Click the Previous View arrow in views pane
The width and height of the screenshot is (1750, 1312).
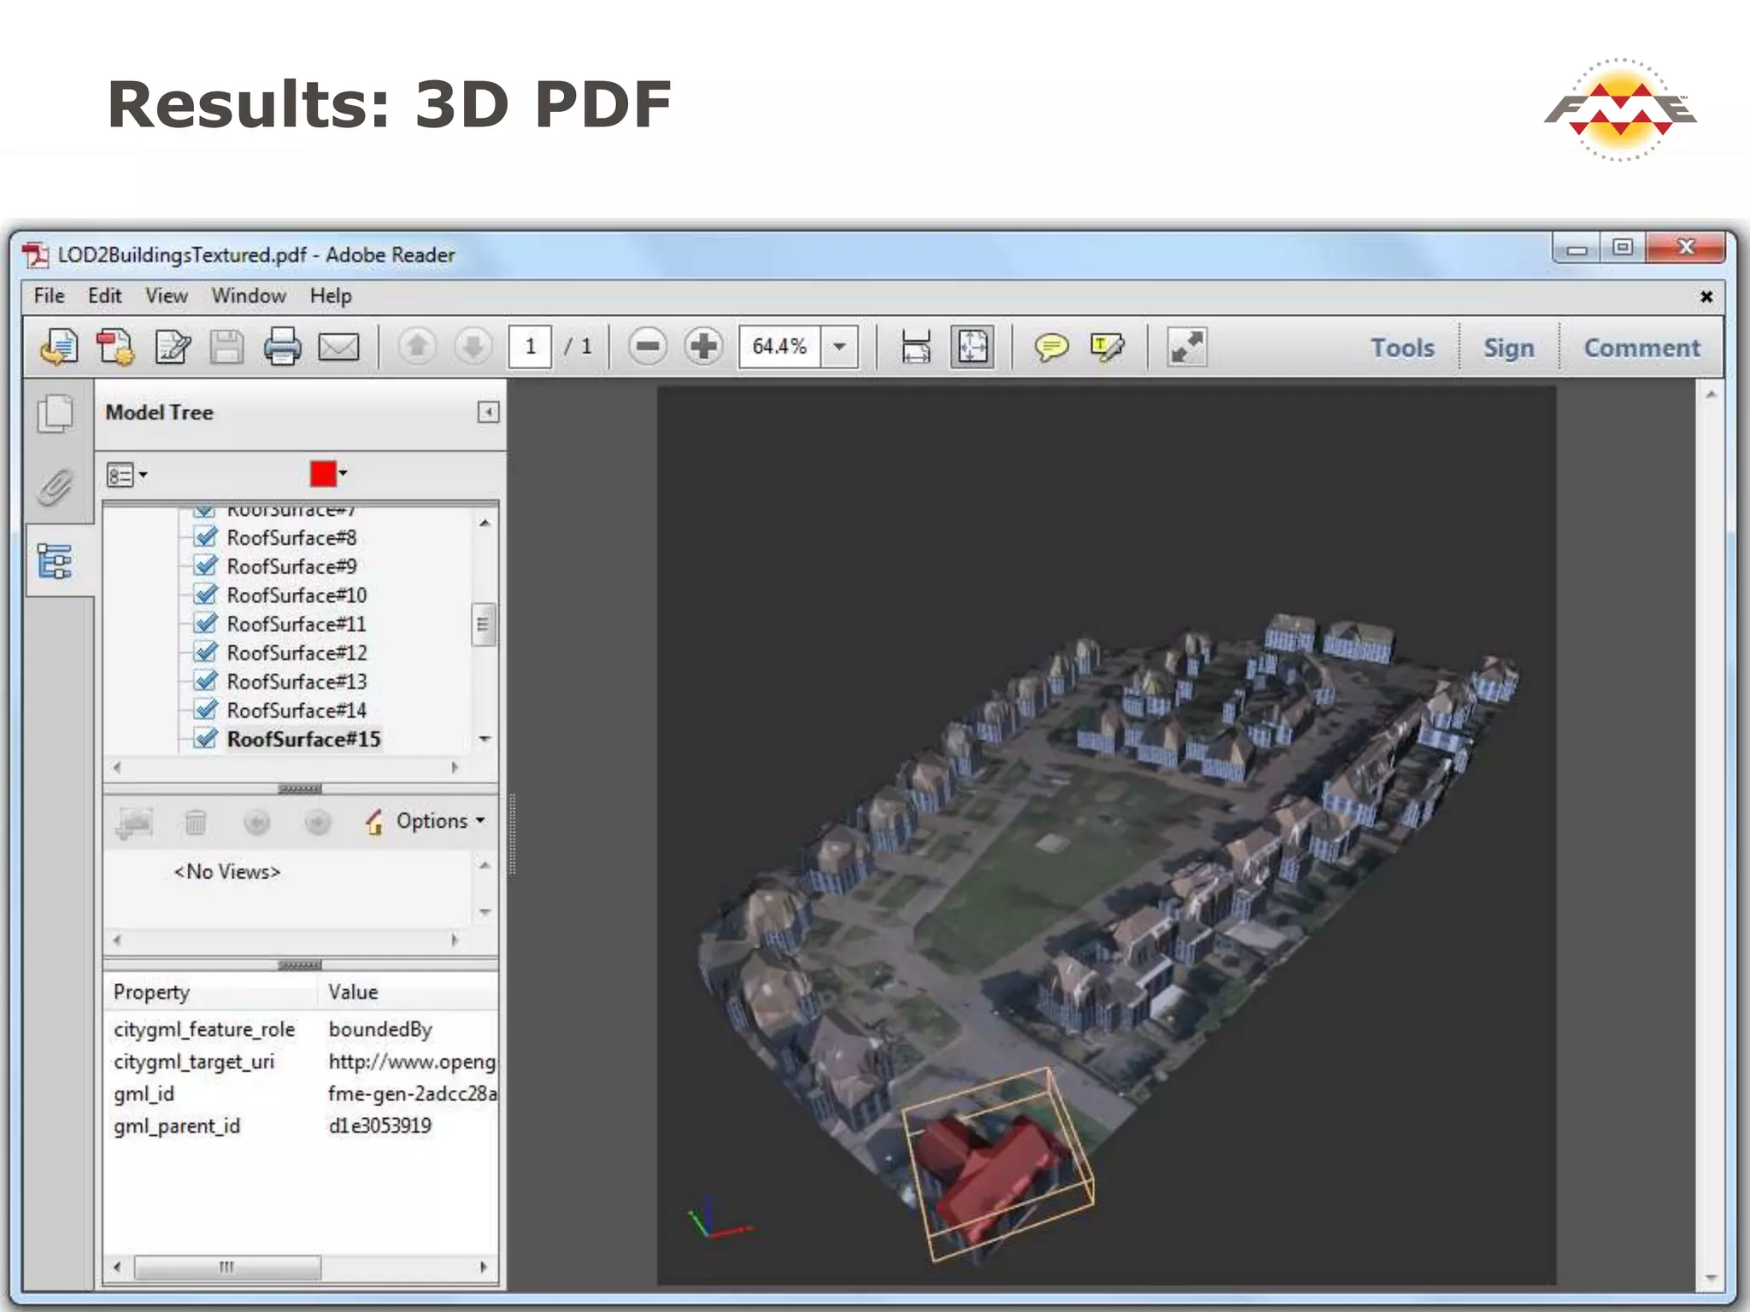(x=256, y=822)
